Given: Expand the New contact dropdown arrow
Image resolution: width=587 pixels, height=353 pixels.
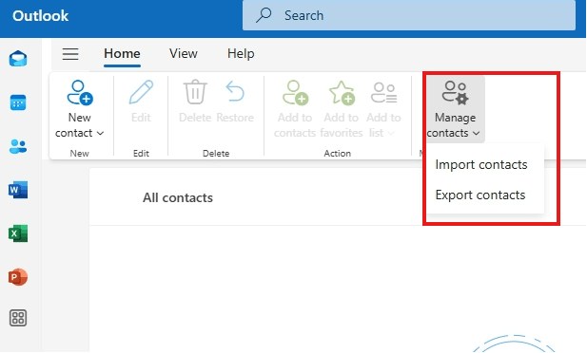Looking at the screenshot, I should coord(100,133).
